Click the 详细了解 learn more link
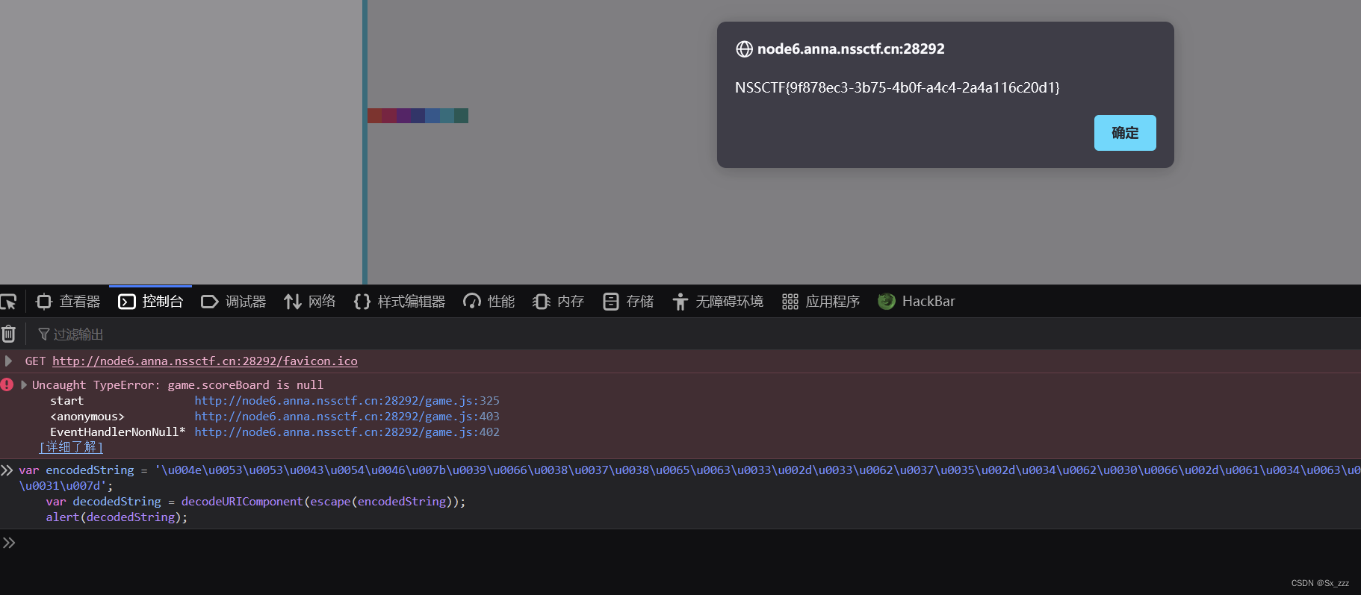This screenshot has width=1361, height=595. click(x=71, y=447)
